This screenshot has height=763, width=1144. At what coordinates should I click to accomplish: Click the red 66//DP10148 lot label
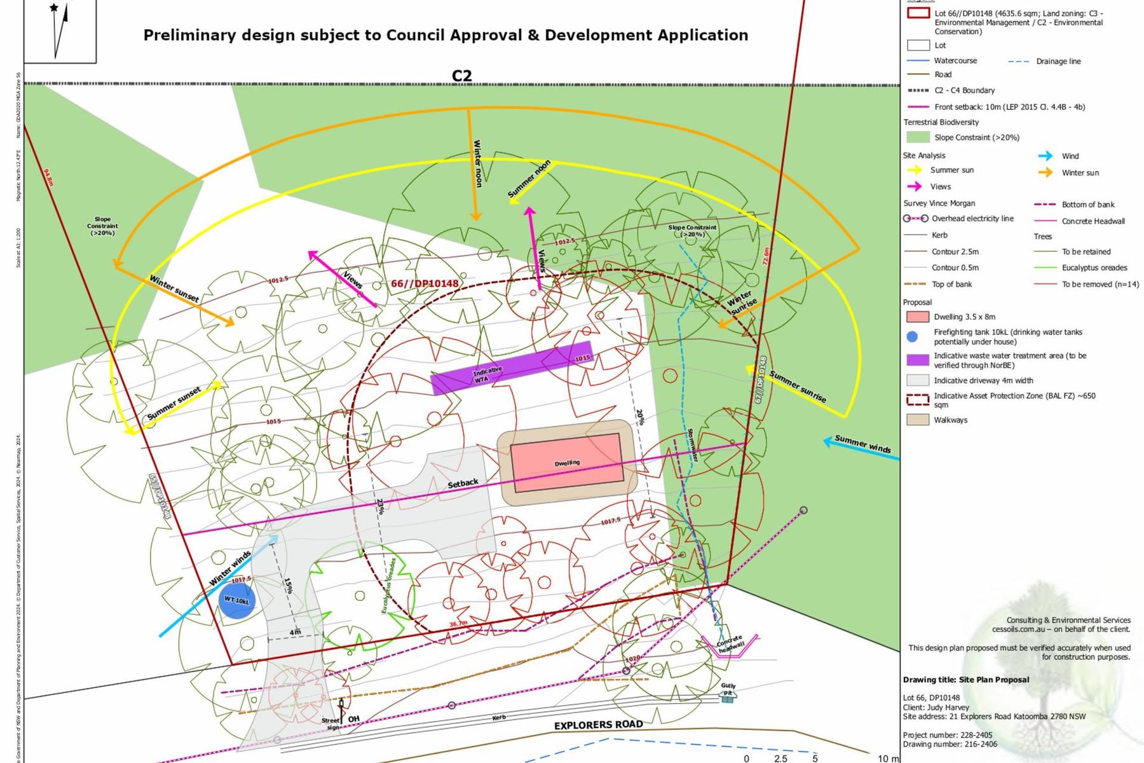coord(425,284)
